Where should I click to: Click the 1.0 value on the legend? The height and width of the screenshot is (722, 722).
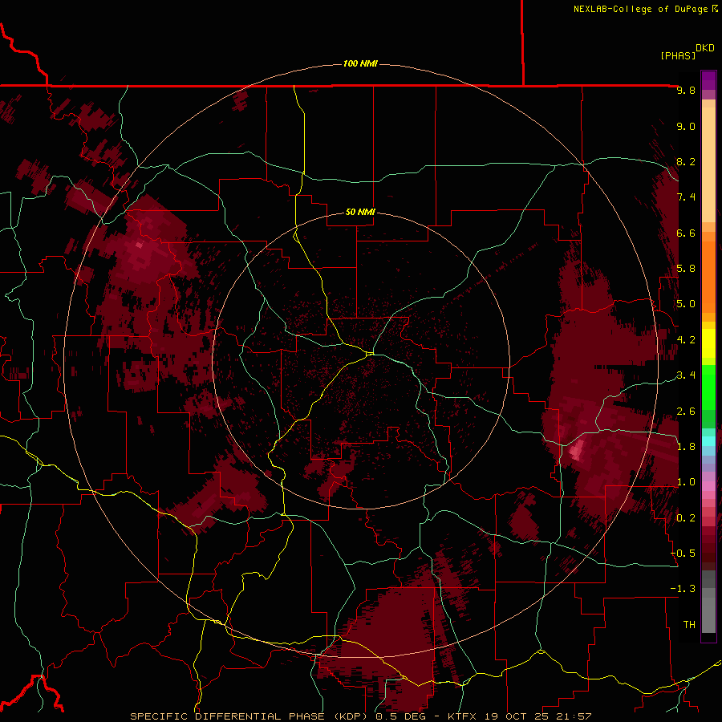click(x=686, y=482)
